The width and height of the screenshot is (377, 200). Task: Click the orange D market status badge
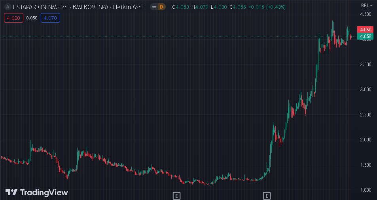pyautogui.click(x=161, y=7)
